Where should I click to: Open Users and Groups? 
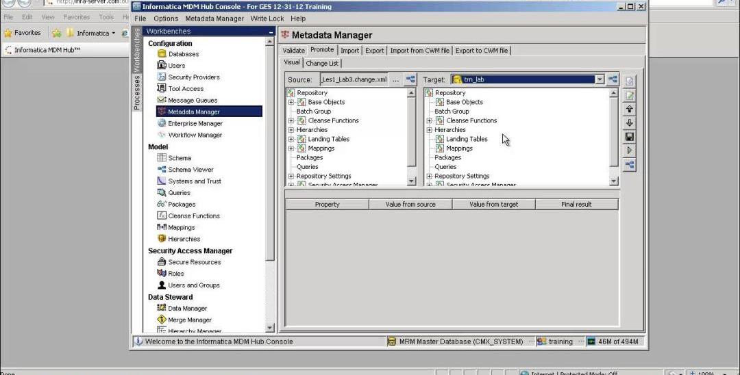point(188,285)
